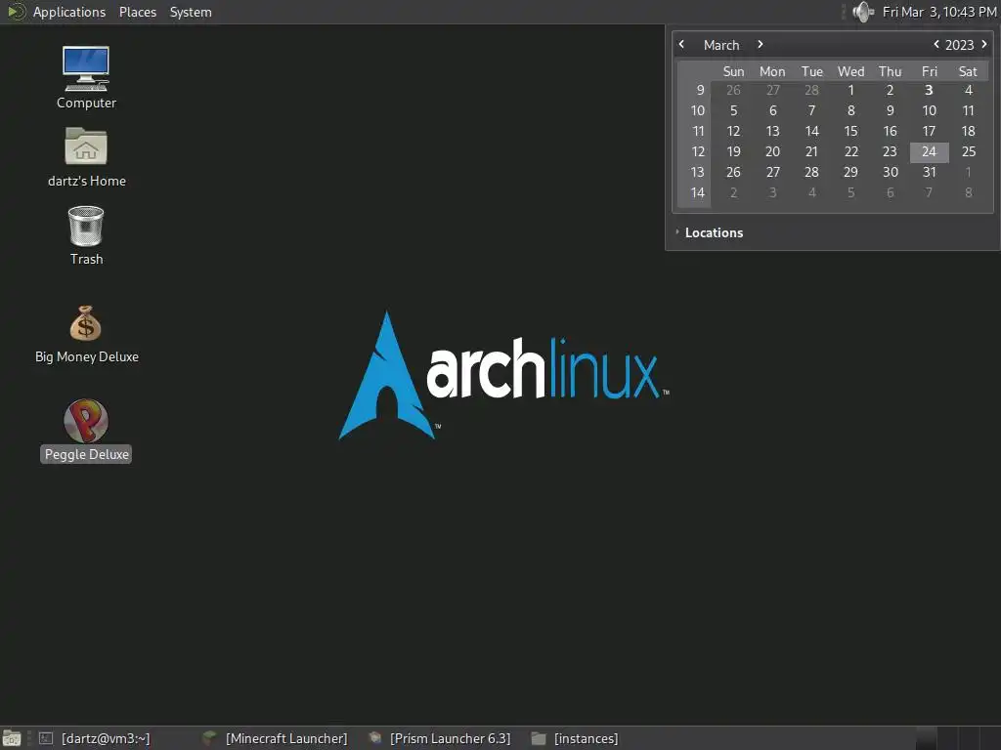This screenshot has height=750, width=1001.
Task: Select March 22 in the calendar
Action: click(851, 151)
